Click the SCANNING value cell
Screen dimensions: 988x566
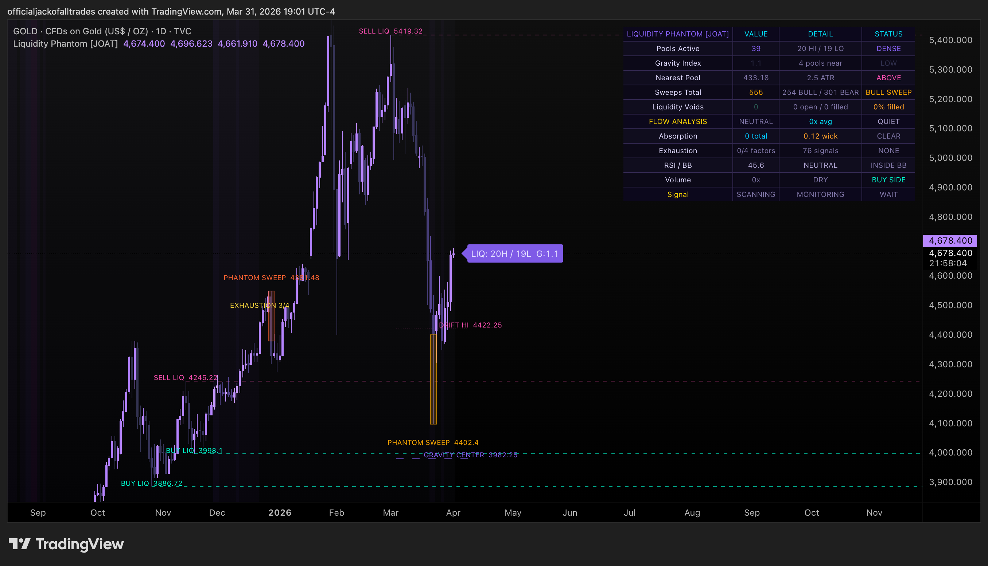pos(756,194)
